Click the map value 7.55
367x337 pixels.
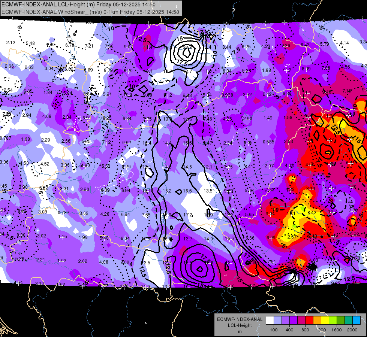(146, 215)
